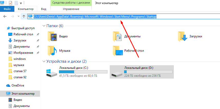This screenshot has height=109, width=220.
Task: Open the Customize Quick Access Toolbar dropdown
Action: click(21, 3)
